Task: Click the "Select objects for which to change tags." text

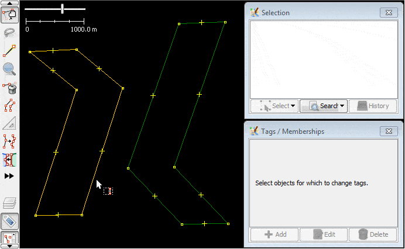Action: tap(311, 183)
